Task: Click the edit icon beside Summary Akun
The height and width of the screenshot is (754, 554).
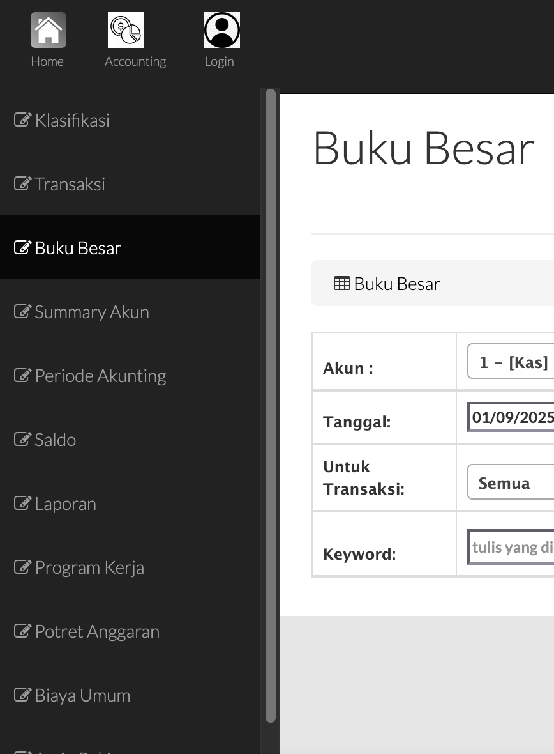Action: point(21,311)
